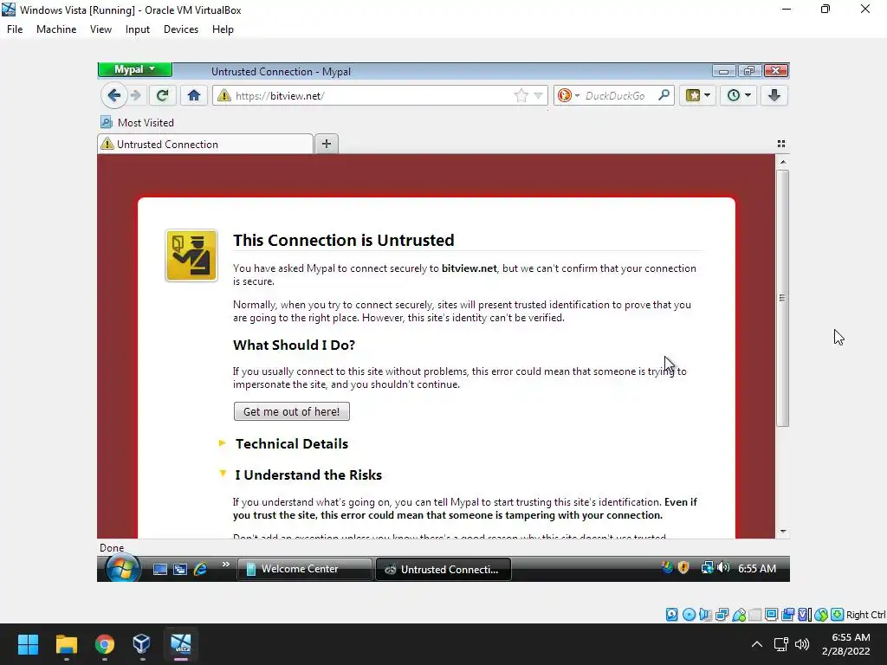The height and width of the screenshot is (665, 887).
Task: Open the DuckDuckGo search engine selector
Action: point(568,95)
